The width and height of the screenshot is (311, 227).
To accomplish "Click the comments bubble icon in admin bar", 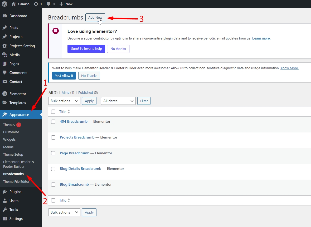I will pyautogui.click(x=48, y=4).
